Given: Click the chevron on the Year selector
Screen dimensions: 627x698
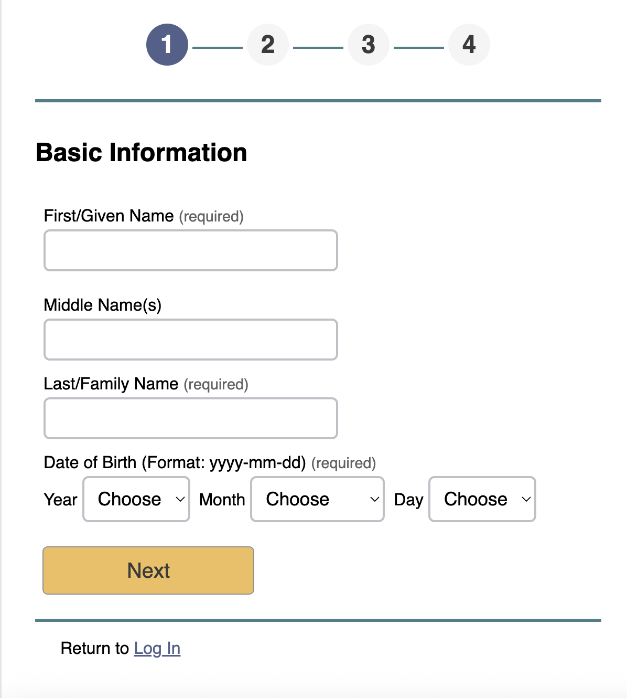Looking at the screenshot, I should point(180,500).
